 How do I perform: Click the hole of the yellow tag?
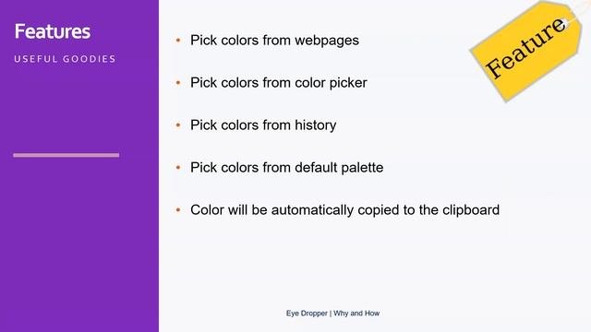coord(566,23)
